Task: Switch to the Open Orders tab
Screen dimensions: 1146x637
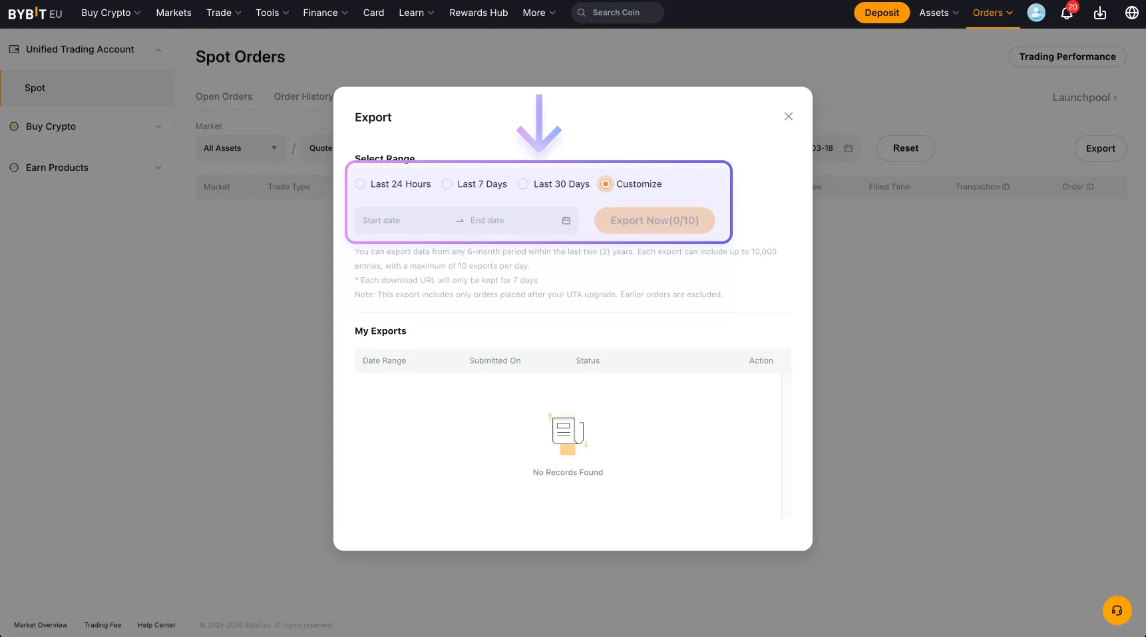Action: pyautogui.click(x=224, y=96)
